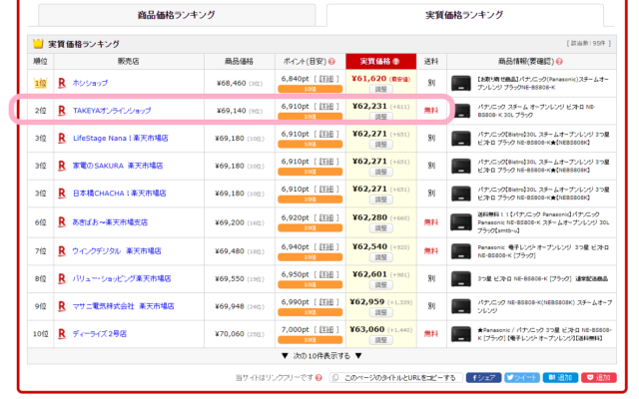
Task: Click help icon in 実質価格 header
Action: click(x=395, y=62)
